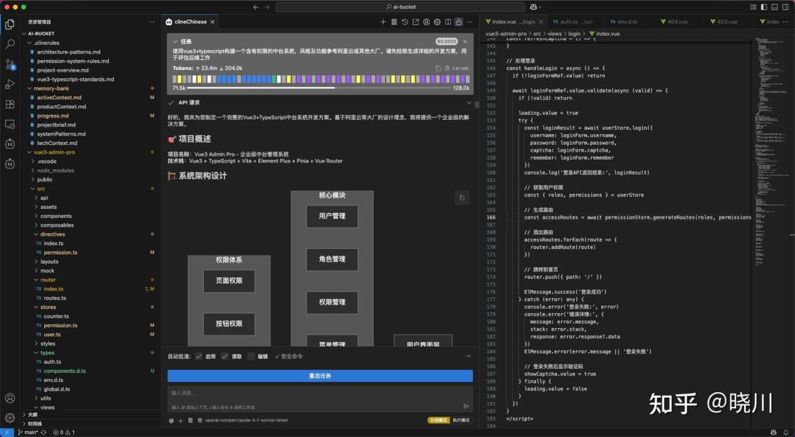
Task: Click the split layout icon in Cline toolbar
Action: (x=448, y=22)
